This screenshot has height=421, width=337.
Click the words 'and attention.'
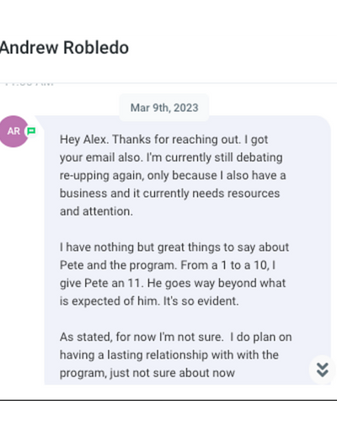point(96,211)
